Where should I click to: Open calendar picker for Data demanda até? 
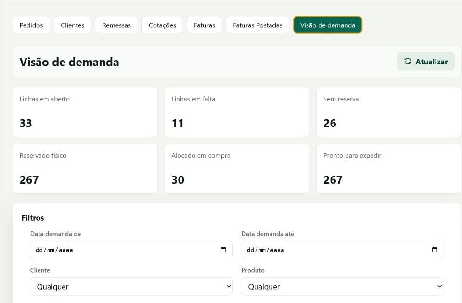(435, 250)
